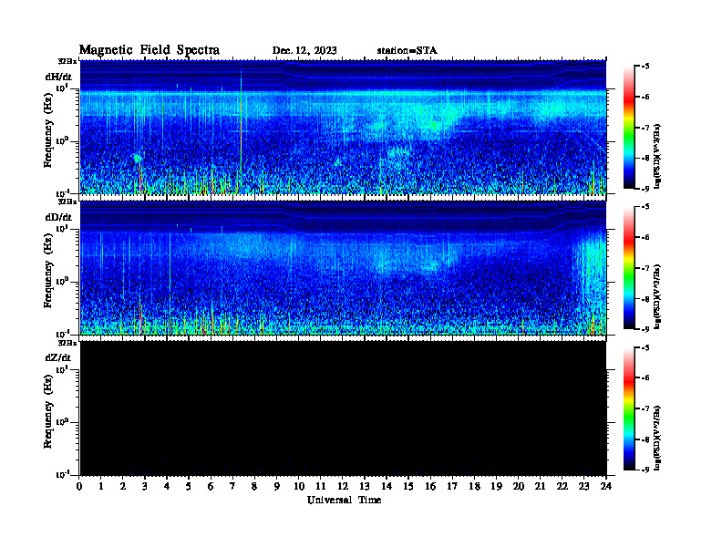Image resolution: width=722 pixels, height=558 pixels.
Task: Click the date 'Dec. 12, 2023'
Action: [304, 51]
